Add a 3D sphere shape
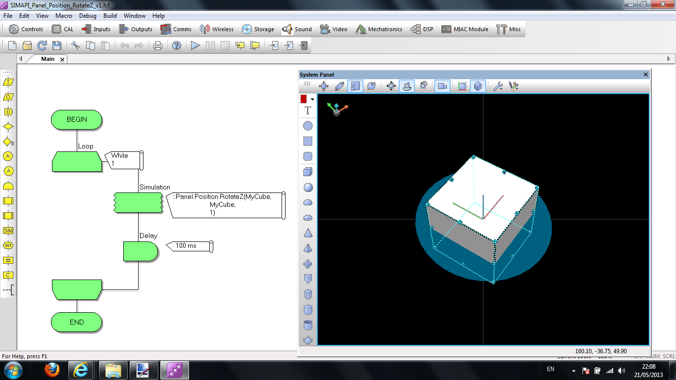 pos(308,187)
